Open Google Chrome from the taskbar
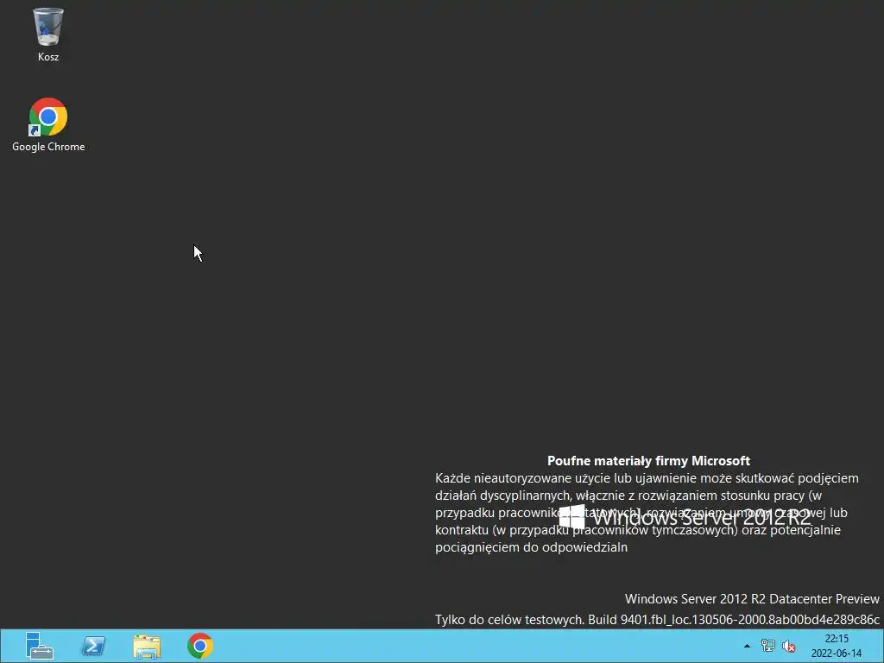 (x=200, y=646)
